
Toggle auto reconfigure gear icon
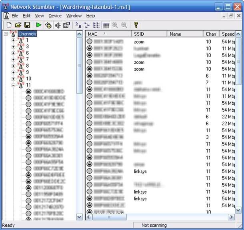point(48,25)
